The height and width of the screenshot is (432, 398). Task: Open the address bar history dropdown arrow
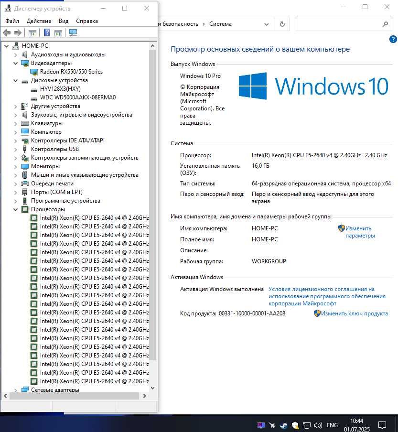point(266,24)
